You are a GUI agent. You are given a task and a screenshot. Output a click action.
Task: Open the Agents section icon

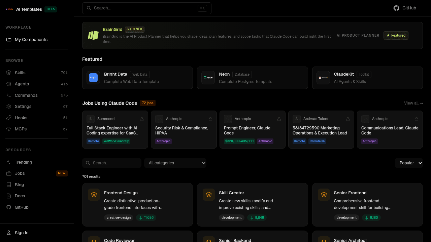point(8,84)
